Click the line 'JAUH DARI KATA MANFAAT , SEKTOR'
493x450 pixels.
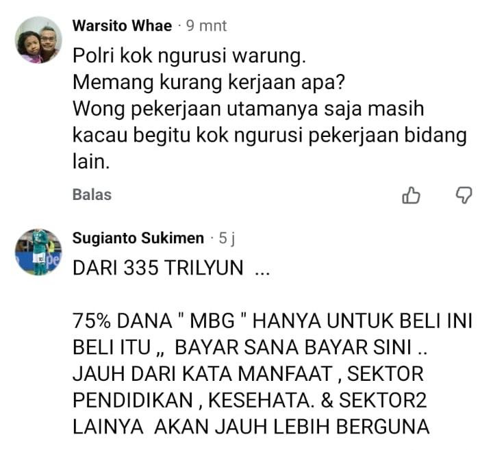point(248,374)
